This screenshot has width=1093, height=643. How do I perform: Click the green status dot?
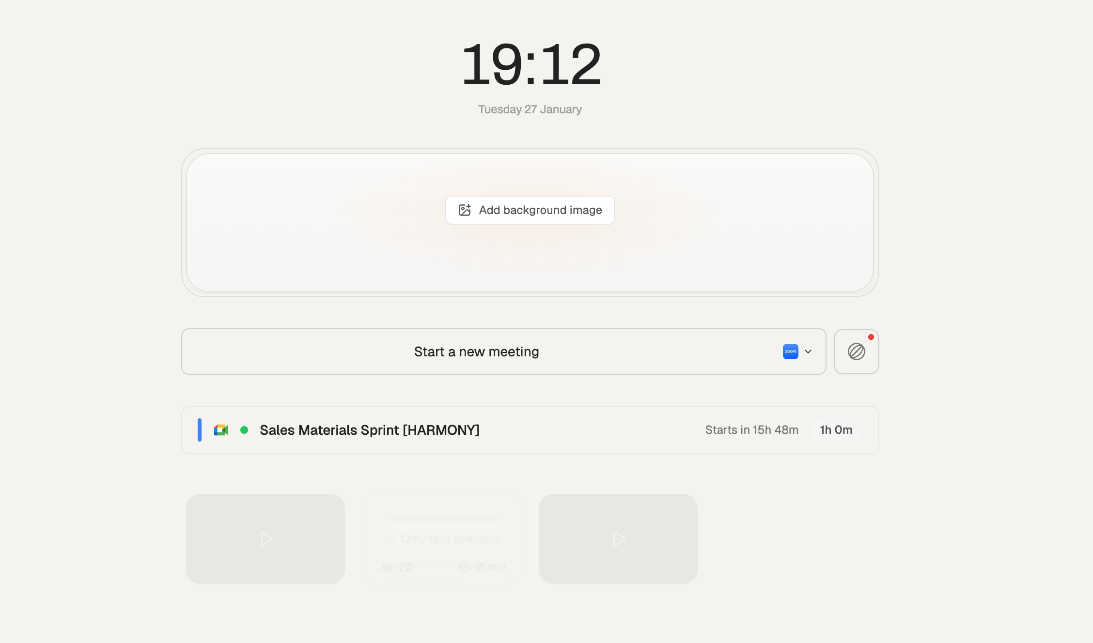(x=244, y=430)
